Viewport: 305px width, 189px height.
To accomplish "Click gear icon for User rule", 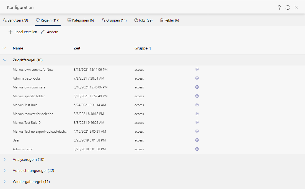I will coord(197,140).
